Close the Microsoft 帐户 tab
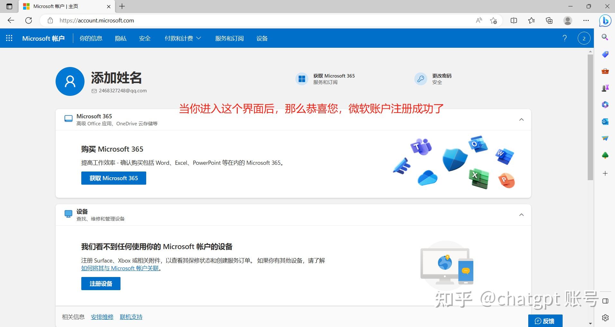Image resolution: width=615 pixels, height=327 pixels. click(109, 6)
